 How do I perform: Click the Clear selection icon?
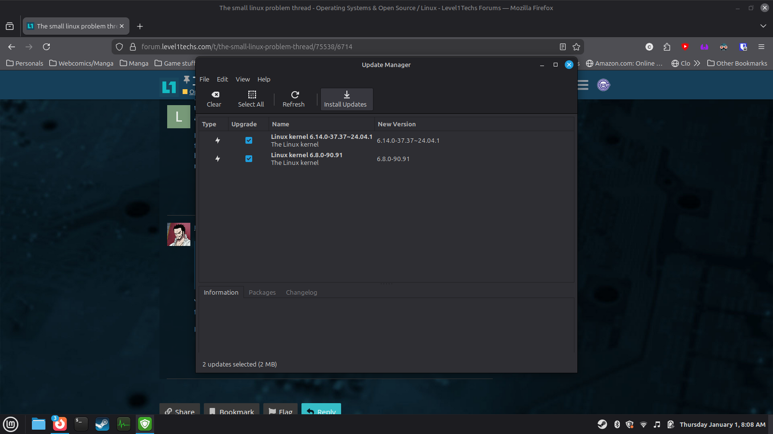click(x=215, y=95)
